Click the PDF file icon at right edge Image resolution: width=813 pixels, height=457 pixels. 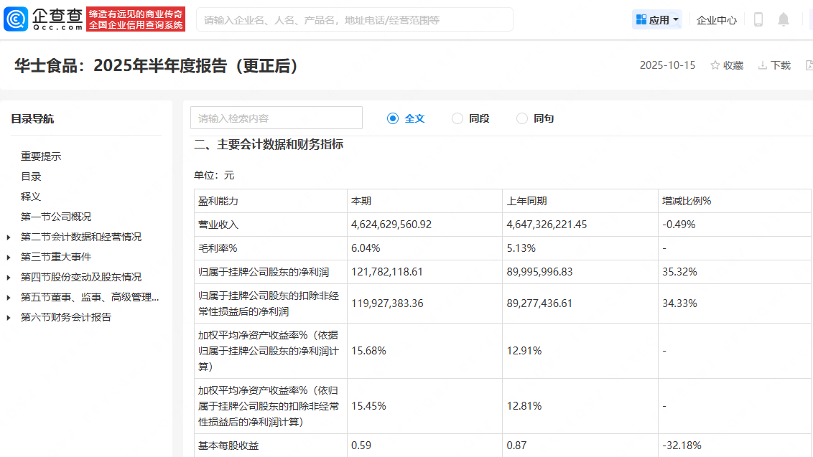809,65
